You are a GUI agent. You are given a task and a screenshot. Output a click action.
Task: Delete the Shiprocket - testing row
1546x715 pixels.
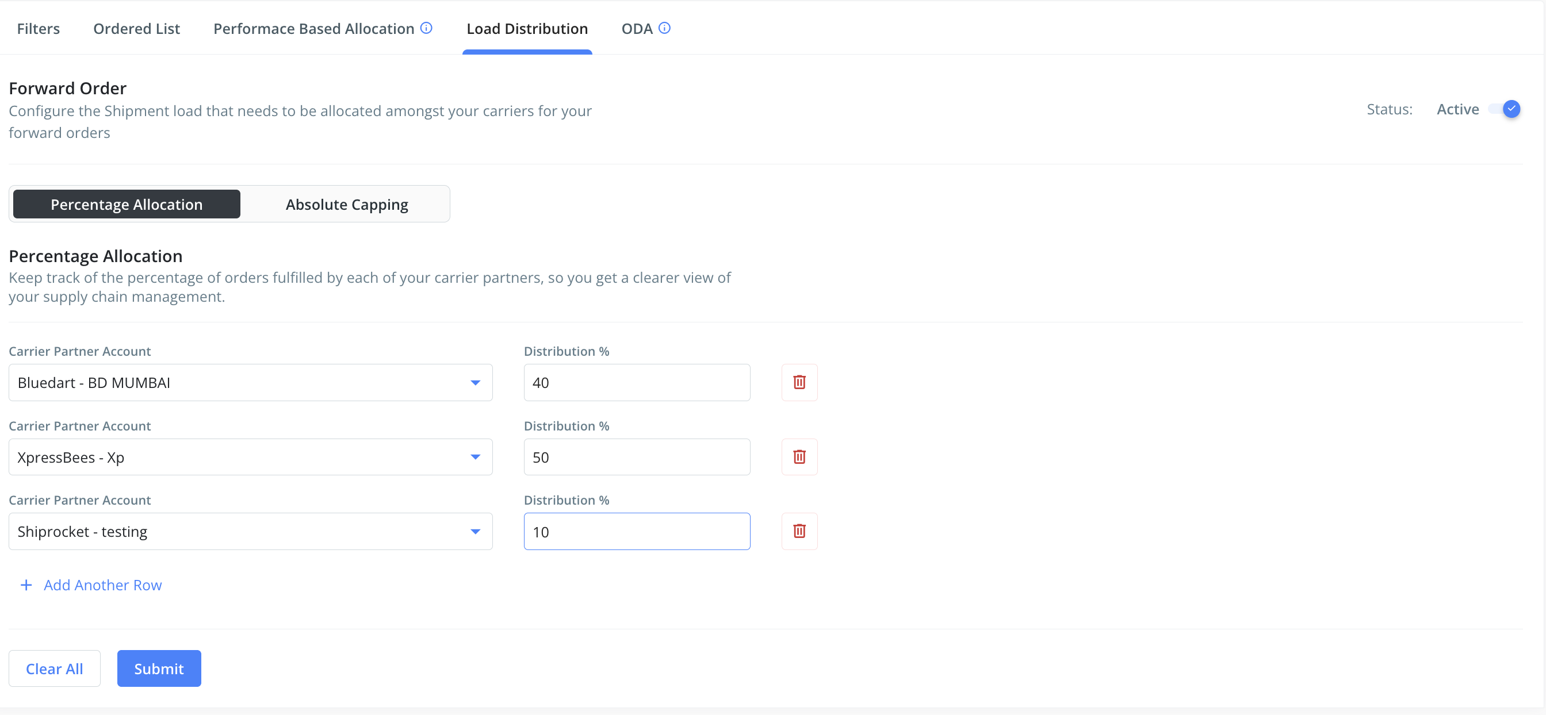(x=799, y=531)
